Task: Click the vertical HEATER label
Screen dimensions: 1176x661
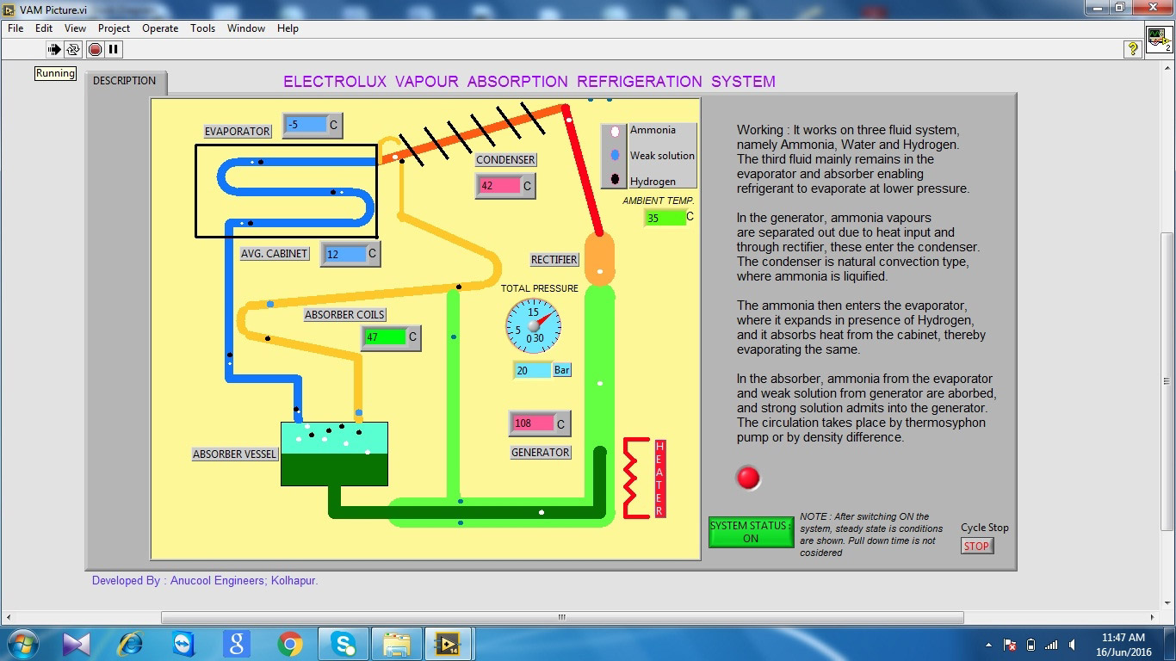Action: 660,479
